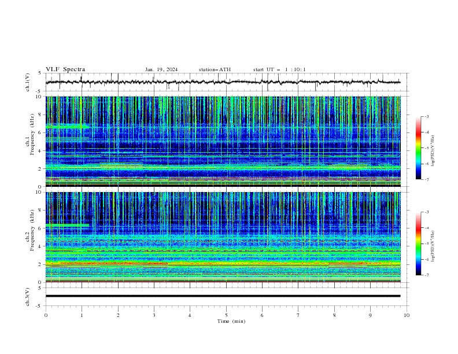Click the "10" tick on the time axis
458x354 pixels.
tap(407, 315)
